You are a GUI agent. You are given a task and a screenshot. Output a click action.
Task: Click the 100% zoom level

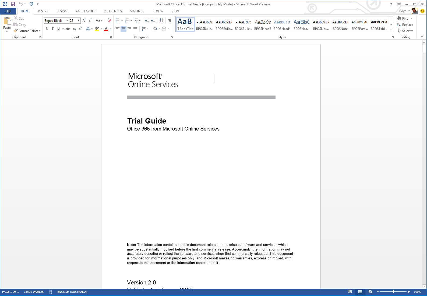417,292
